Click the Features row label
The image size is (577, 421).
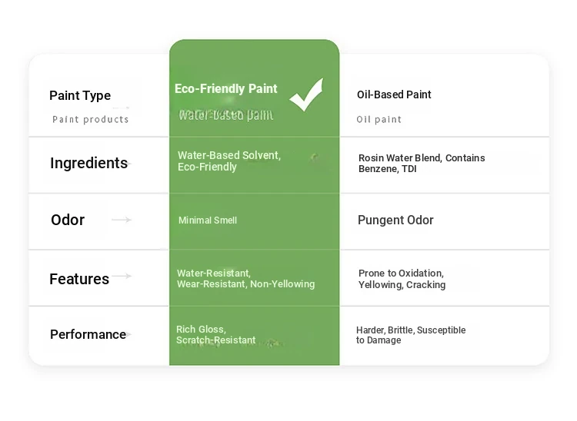79,279
